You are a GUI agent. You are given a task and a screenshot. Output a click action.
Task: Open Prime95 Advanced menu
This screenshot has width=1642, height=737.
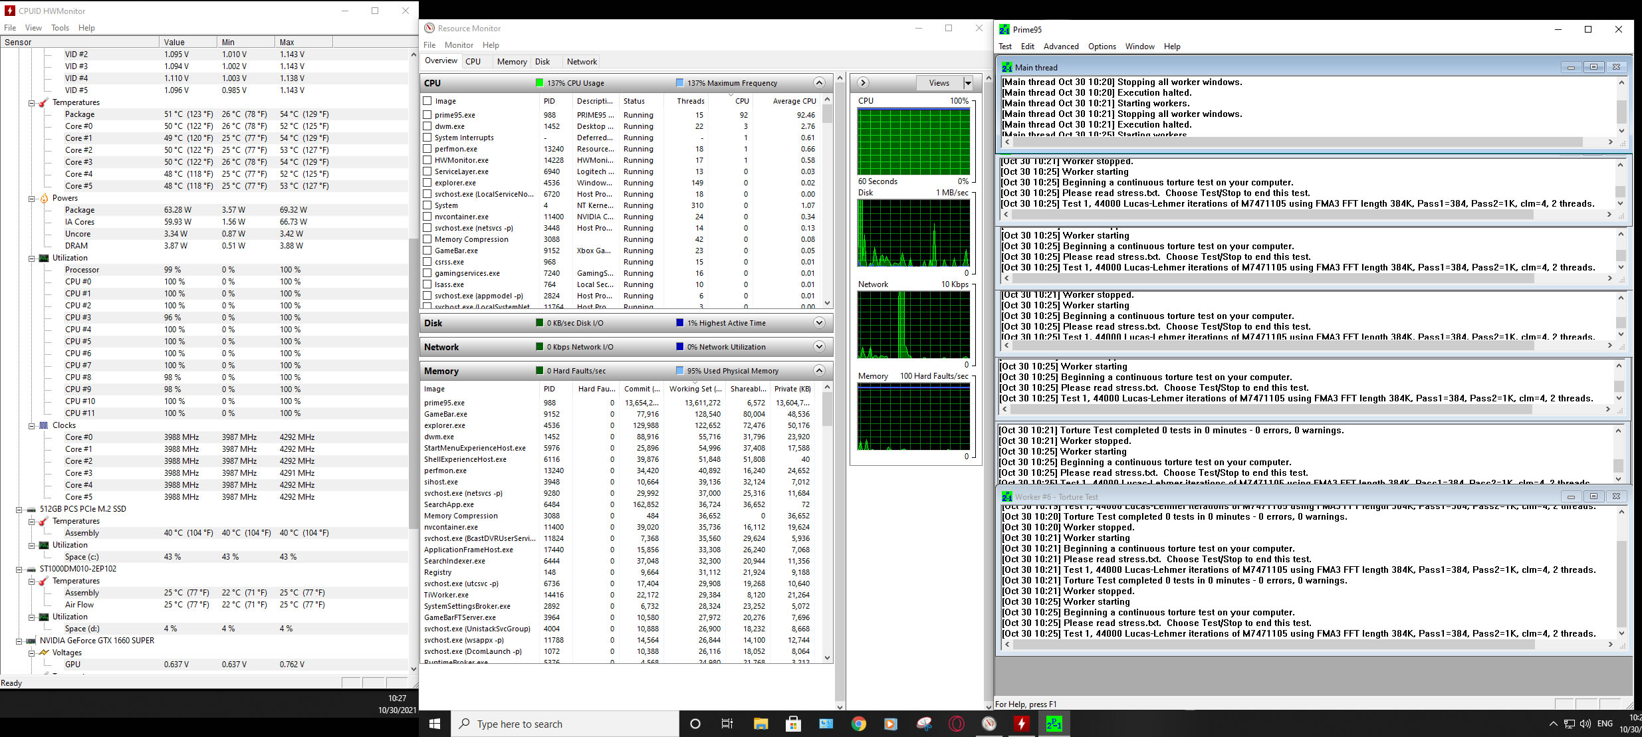click(1061, 47)
